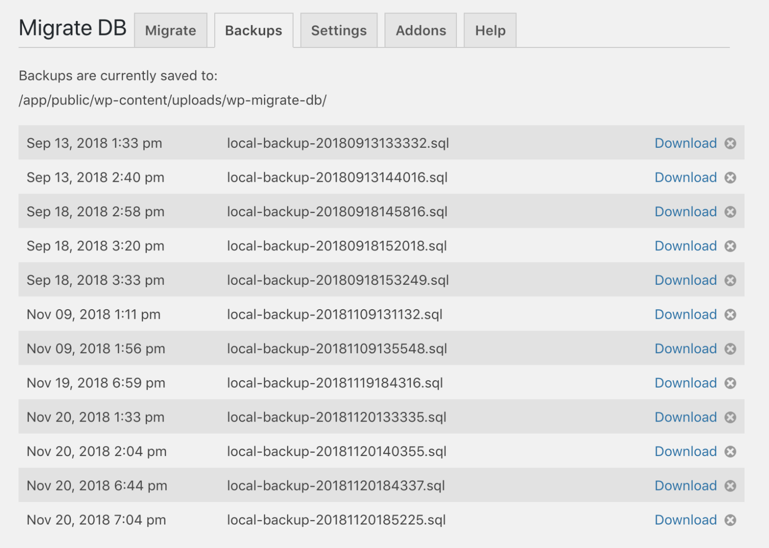Delete backup local-backup-20181120140355.sql with its X icon
This screenshot has width=769, height=548.
[x=730, y=452]
